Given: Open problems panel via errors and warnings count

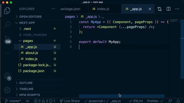Looking at the screenshot, I should (x=45, y=101).
